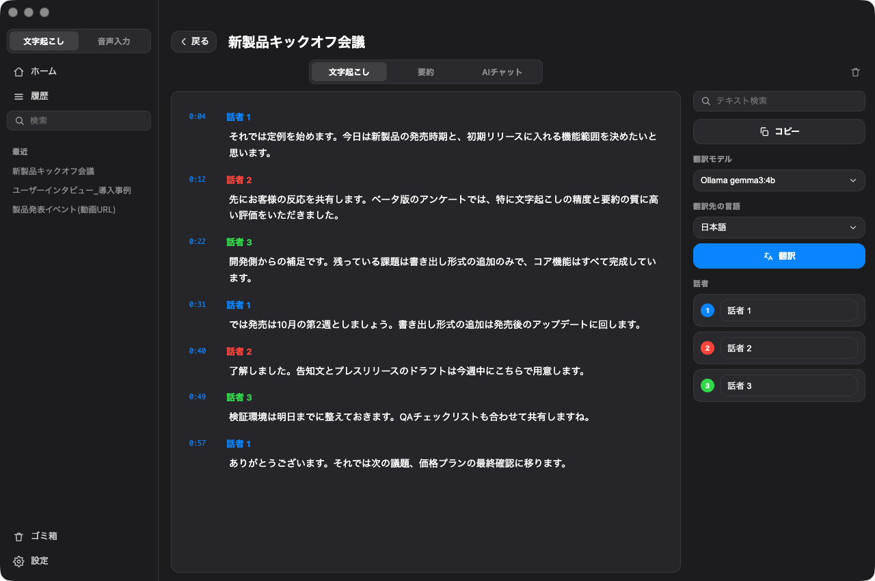Click the 話者 3 label at 0:49
Viewport: 875px width, 581px height.
[239, 397]
